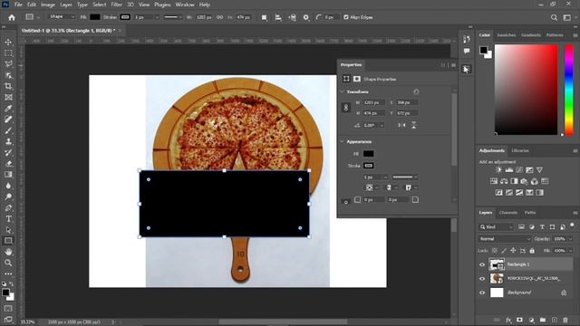The image size is (580, 326).
Task: Open path alignment options
Action: 278,17
